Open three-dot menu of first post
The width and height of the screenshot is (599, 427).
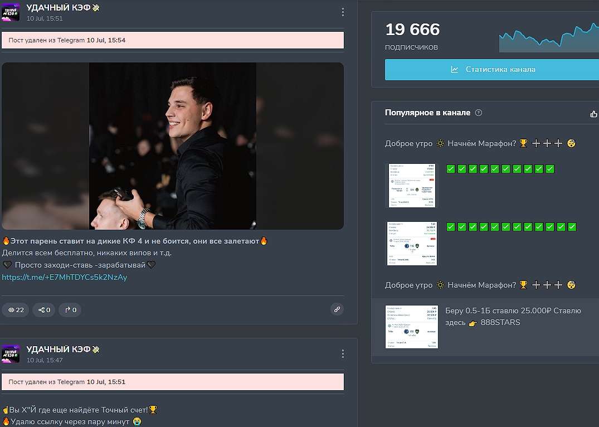click(343, 12)
